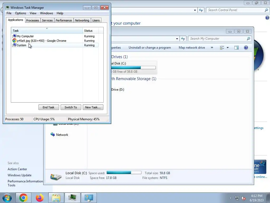Click the System task icon
The height and width of the screenshot is (203, 270).
15,45
